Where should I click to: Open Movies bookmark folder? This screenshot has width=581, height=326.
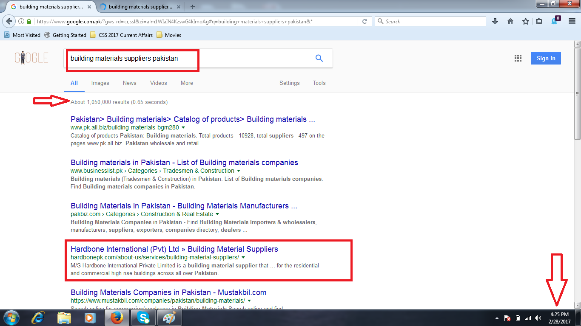coord(169,35)
